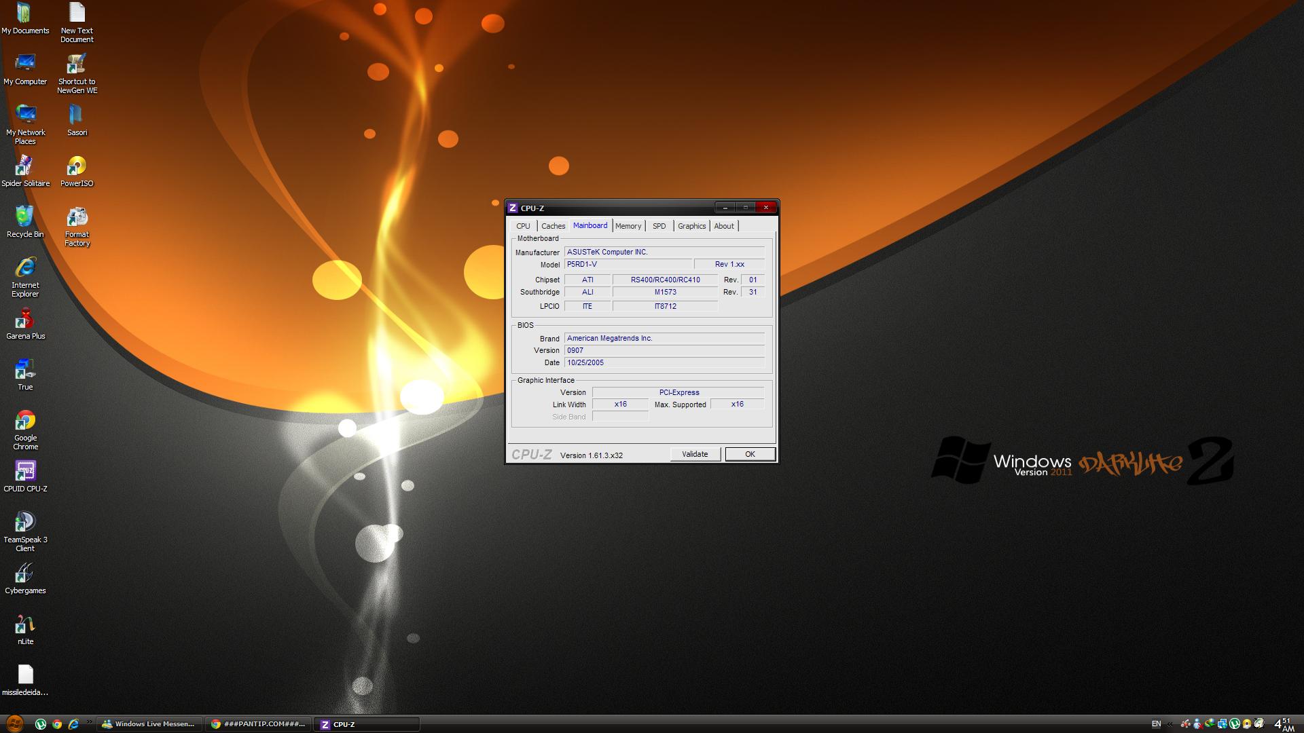Click the Start orb on the taskbar

point(14,723)
